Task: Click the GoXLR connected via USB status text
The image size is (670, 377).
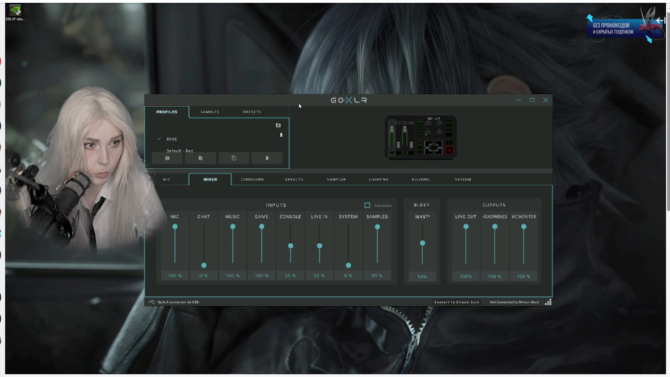Action: click(x=178, y=302)
